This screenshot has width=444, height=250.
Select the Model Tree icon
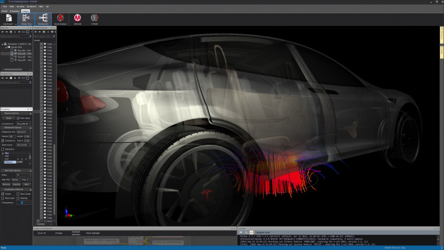tap(26, 19)
